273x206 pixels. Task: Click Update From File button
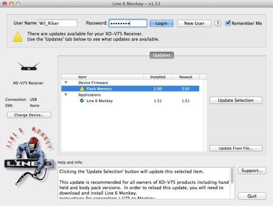pyautogui.click(x=236, y=148)
